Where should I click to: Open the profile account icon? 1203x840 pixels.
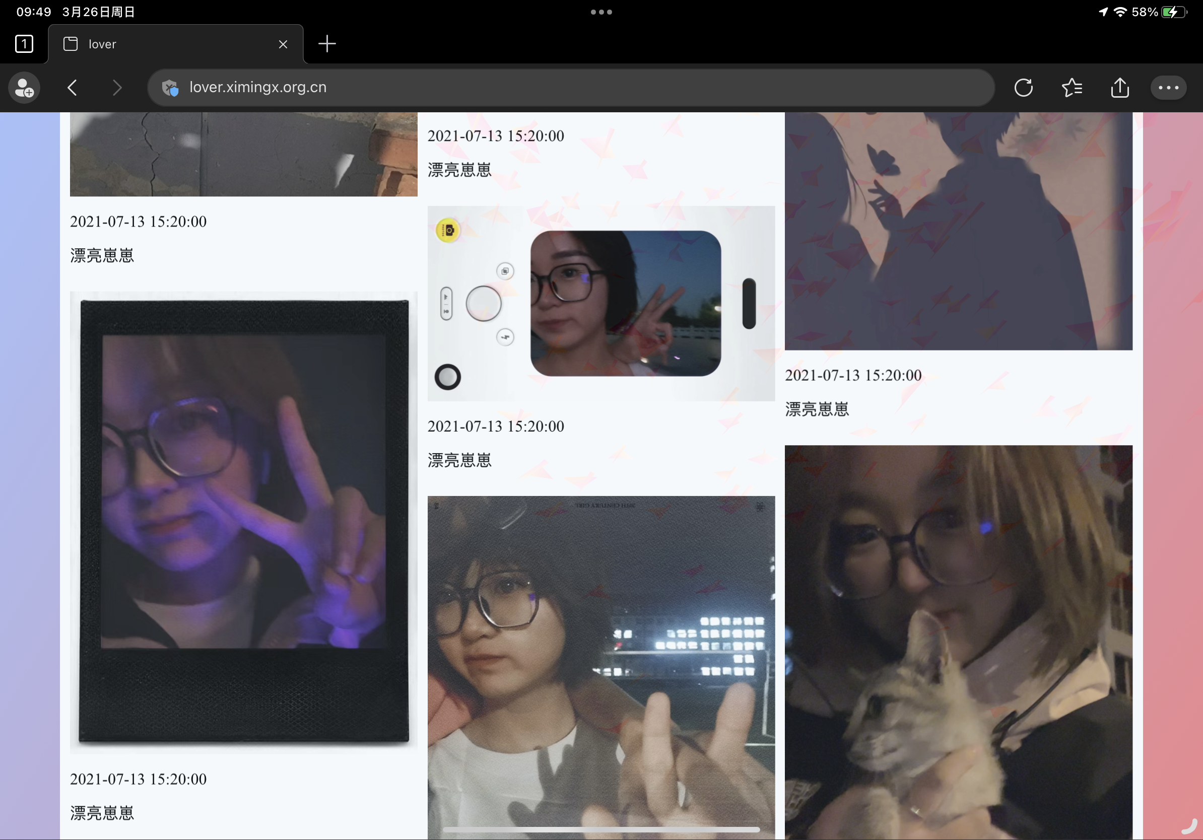24,88
